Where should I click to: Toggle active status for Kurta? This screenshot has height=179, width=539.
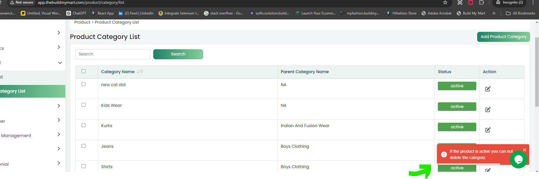point(457,127)
